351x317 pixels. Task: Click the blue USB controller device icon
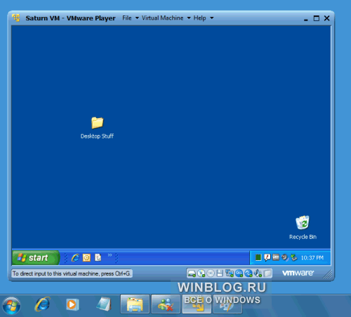(x=249, y=273)
